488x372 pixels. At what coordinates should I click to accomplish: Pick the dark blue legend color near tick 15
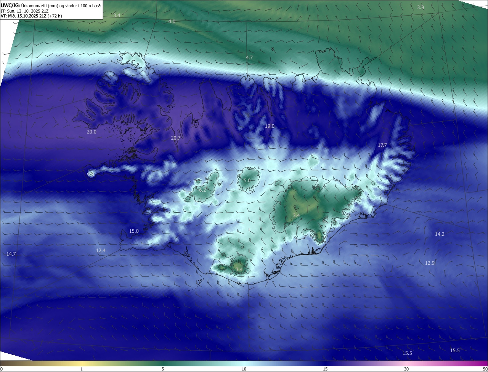[325, 363]
